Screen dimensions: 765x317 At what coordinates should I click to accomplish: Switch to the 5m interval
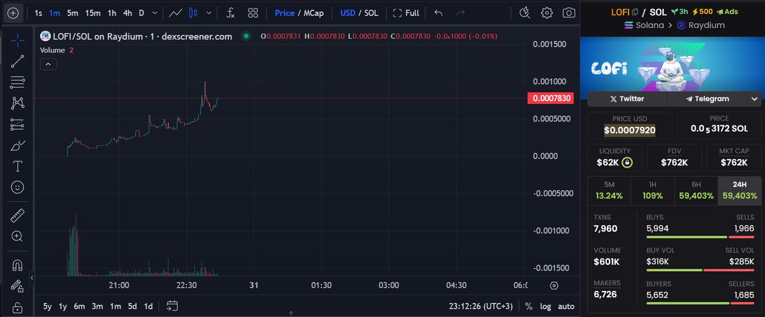[x=73, y=13]
